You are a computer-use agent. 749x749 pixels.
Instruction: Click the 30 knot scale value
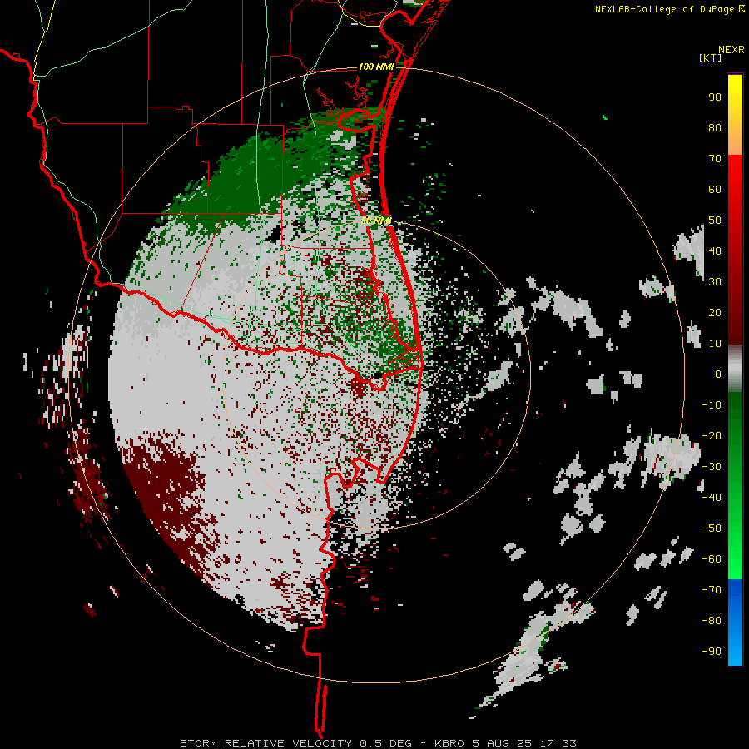[x=715, y=282]
